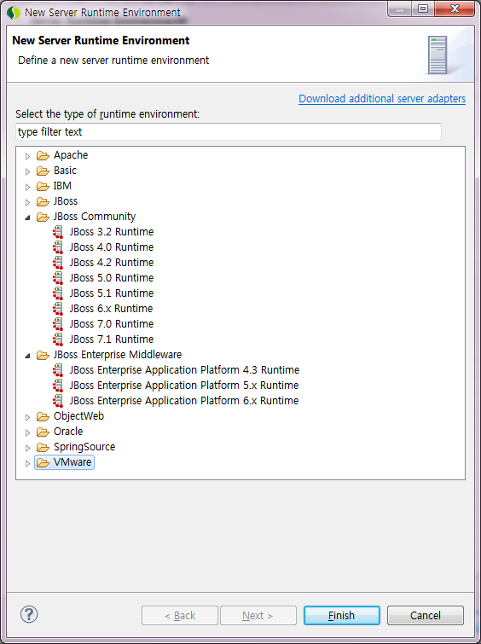Expand the VMware category arrow
The height and width of the screenshot is (644, 481).
[27, 463]
